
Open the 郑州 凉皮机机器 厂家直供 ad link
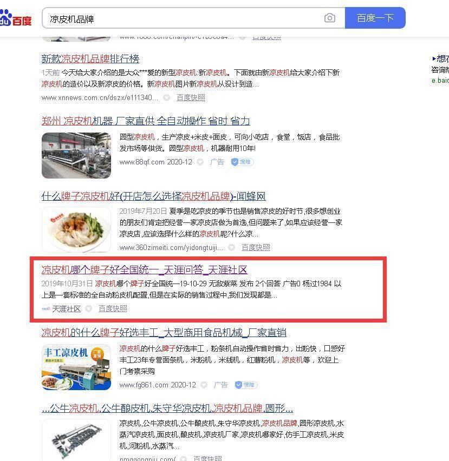tap(146, 121)
